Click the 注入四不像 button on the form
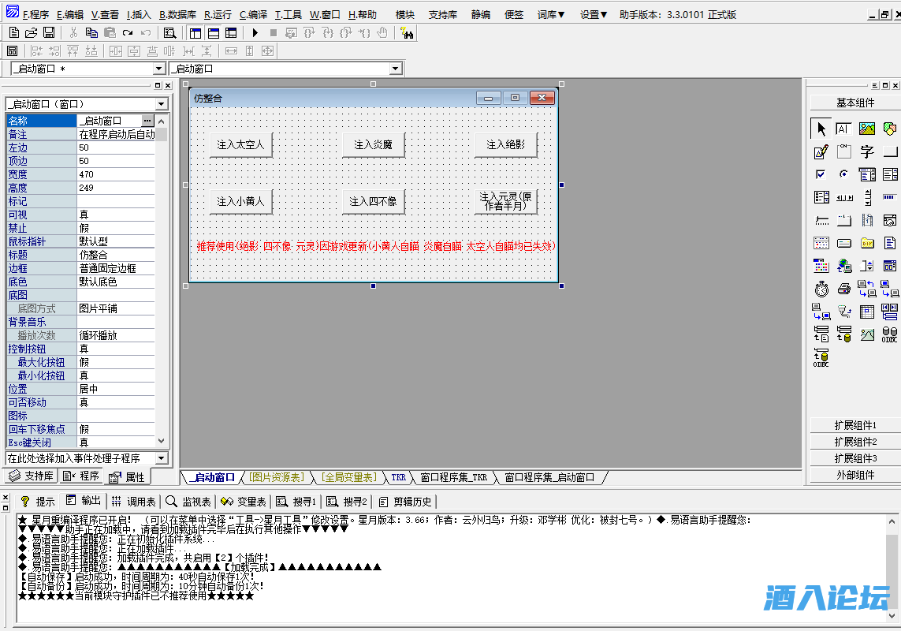The image size is (901, 631). 373,202
